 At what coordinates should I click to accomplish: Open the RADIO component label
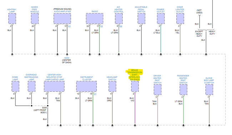[x=95, y=11]
